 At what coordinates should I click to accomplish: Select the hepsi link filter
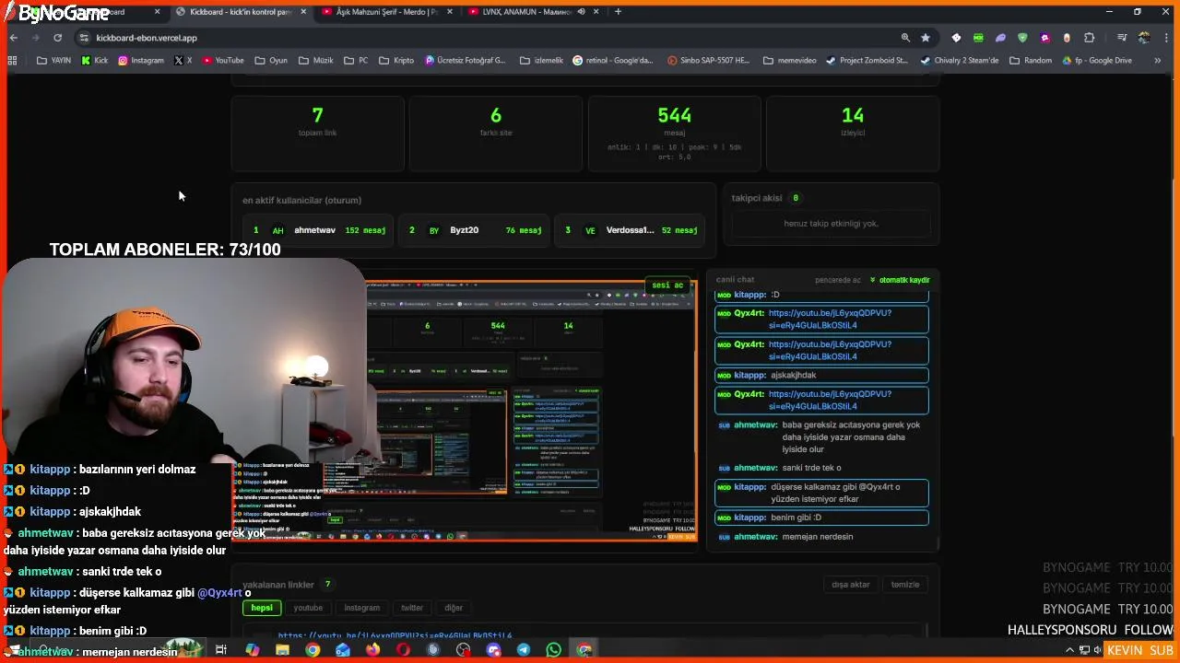262,608
